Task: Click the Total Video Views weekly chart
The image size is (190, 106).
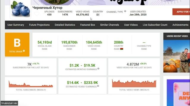Action: point(134,83)
